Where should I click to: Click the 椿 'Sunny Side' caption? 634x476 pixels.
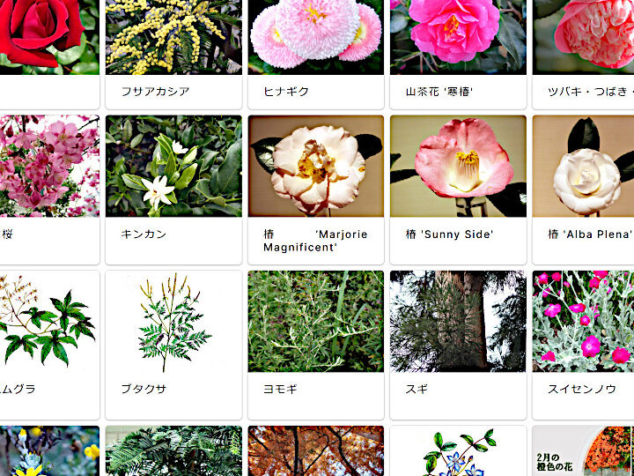coord(450,234)
